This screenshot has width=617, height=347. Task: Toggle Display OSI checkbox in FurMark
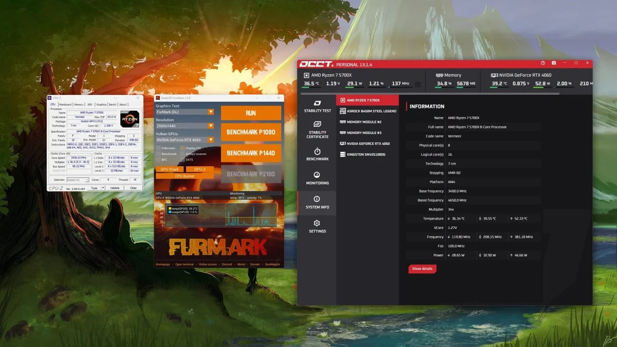pyautogui.click(x=182, y=148)
